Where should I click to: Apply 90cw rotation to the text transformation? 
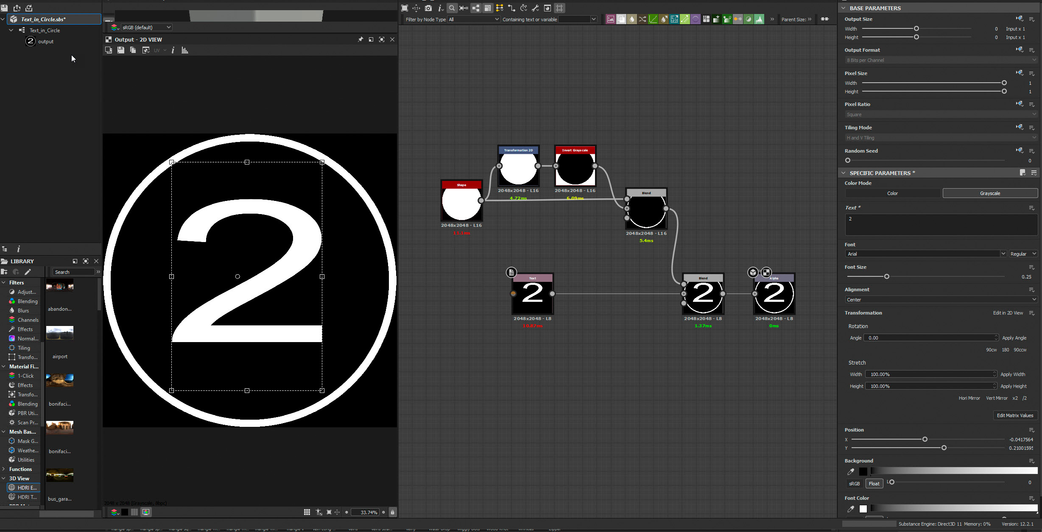[992, 349]
